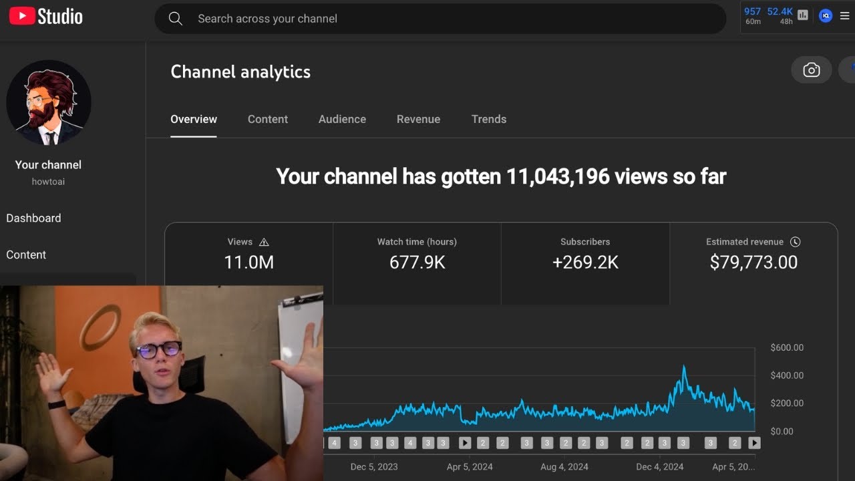This screenshot has height=481, width=855.
Task: Go to Dashboard in the sidebar
Action: (x=33, y=218)
